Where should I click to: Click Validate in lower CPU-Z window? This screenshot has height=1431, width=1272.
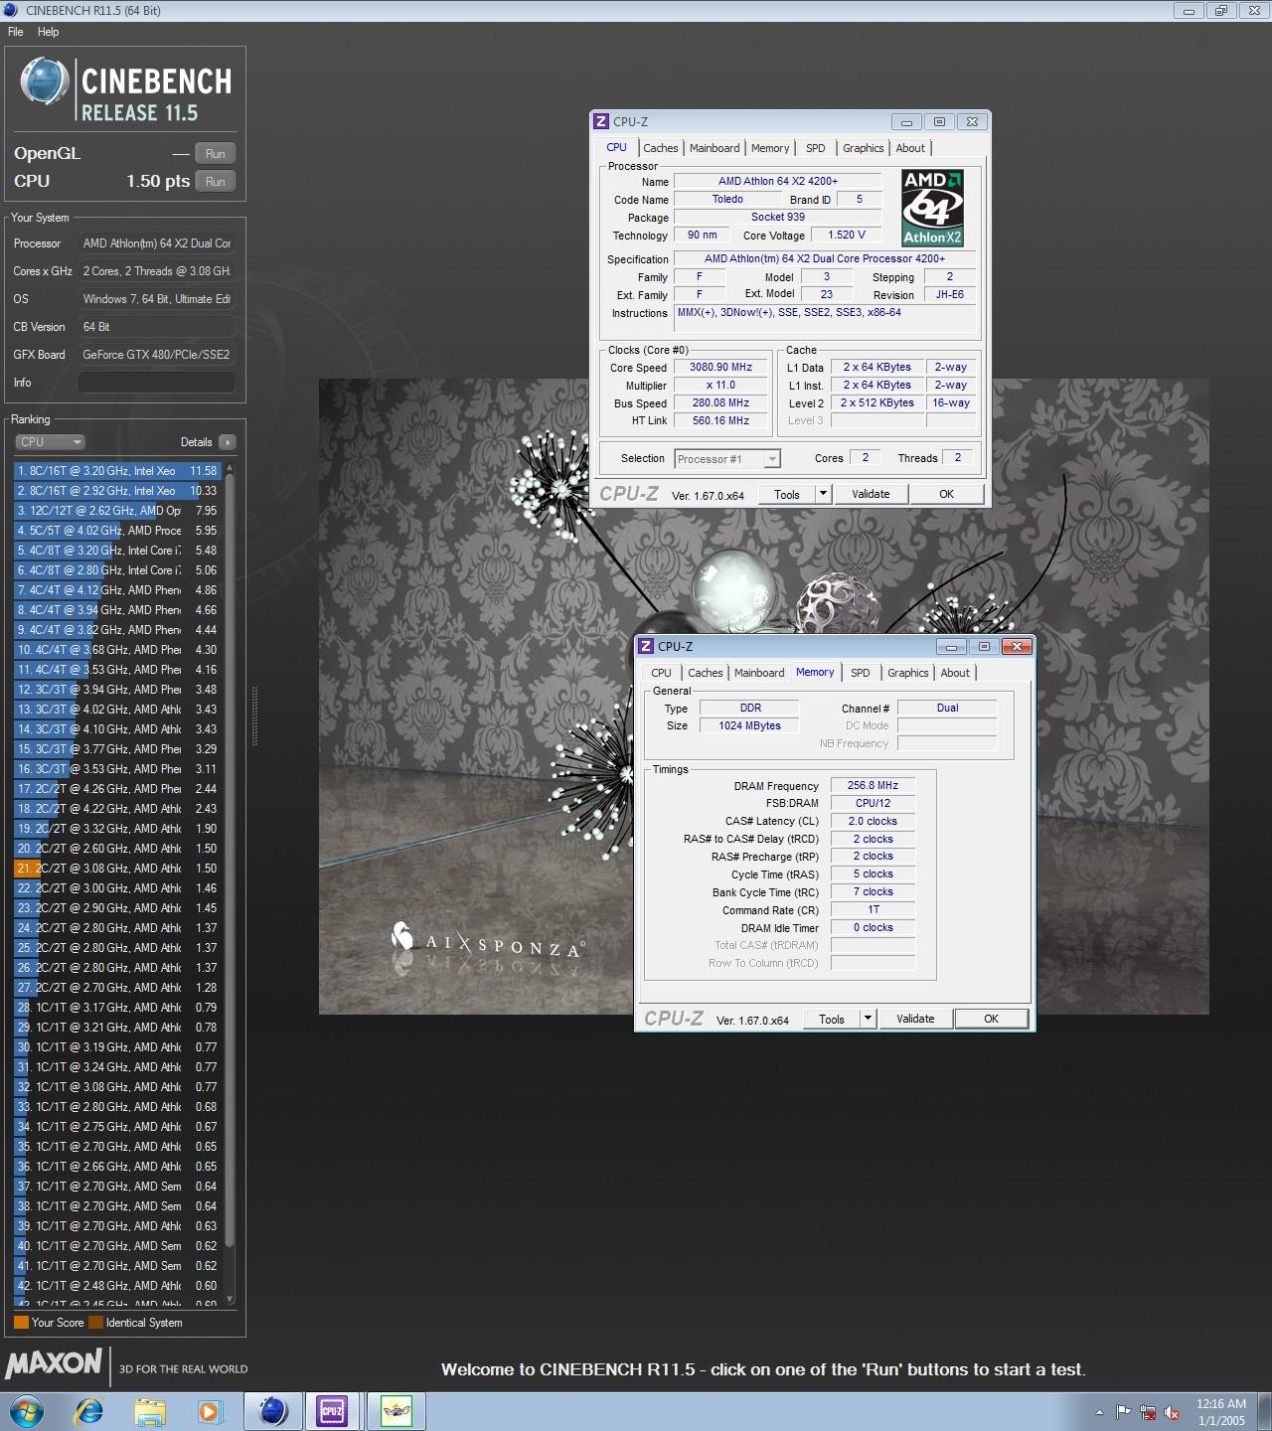click(x=915, y=1019)
